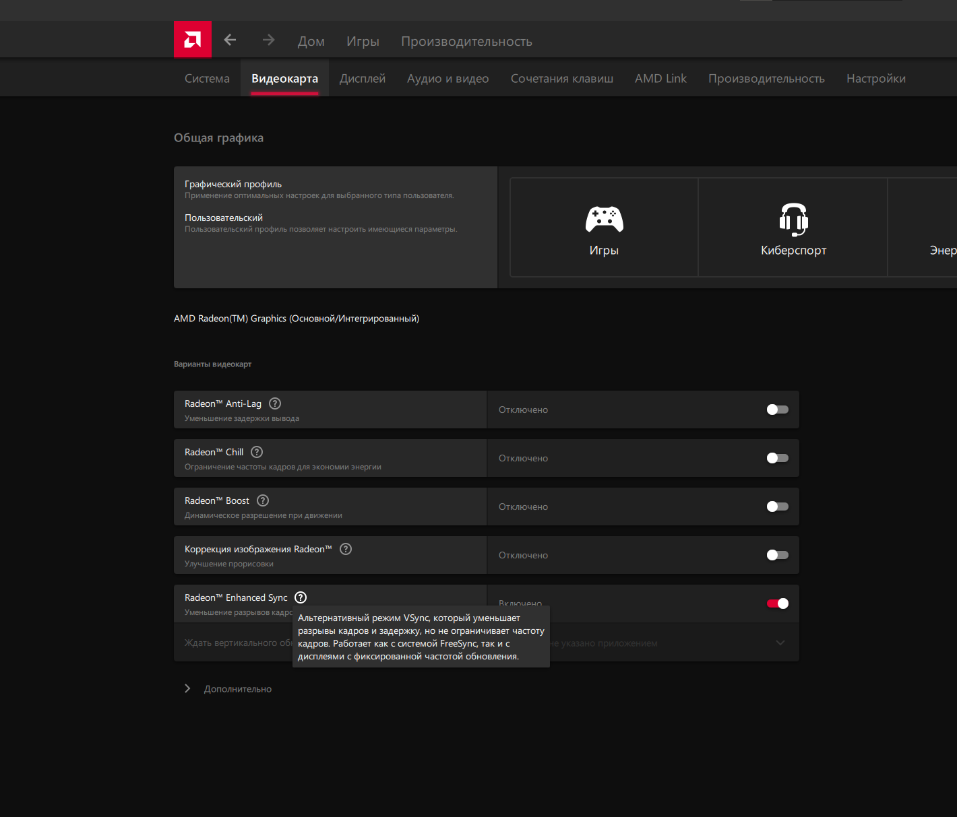The height and width of the screenshot is (817, 957).
Task: Choose the partially visible Энер profile card
Action: 923,228
